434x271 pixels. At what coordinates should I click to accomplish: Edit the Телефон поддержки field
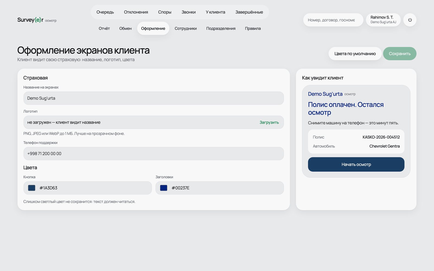(x=154, y=154)
